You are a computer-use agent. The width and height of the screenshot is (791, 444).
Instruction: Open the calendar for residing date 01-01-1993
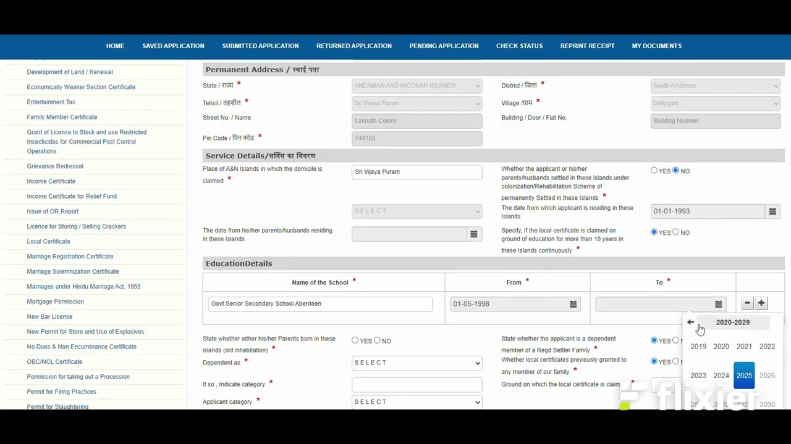coord(772,212)
